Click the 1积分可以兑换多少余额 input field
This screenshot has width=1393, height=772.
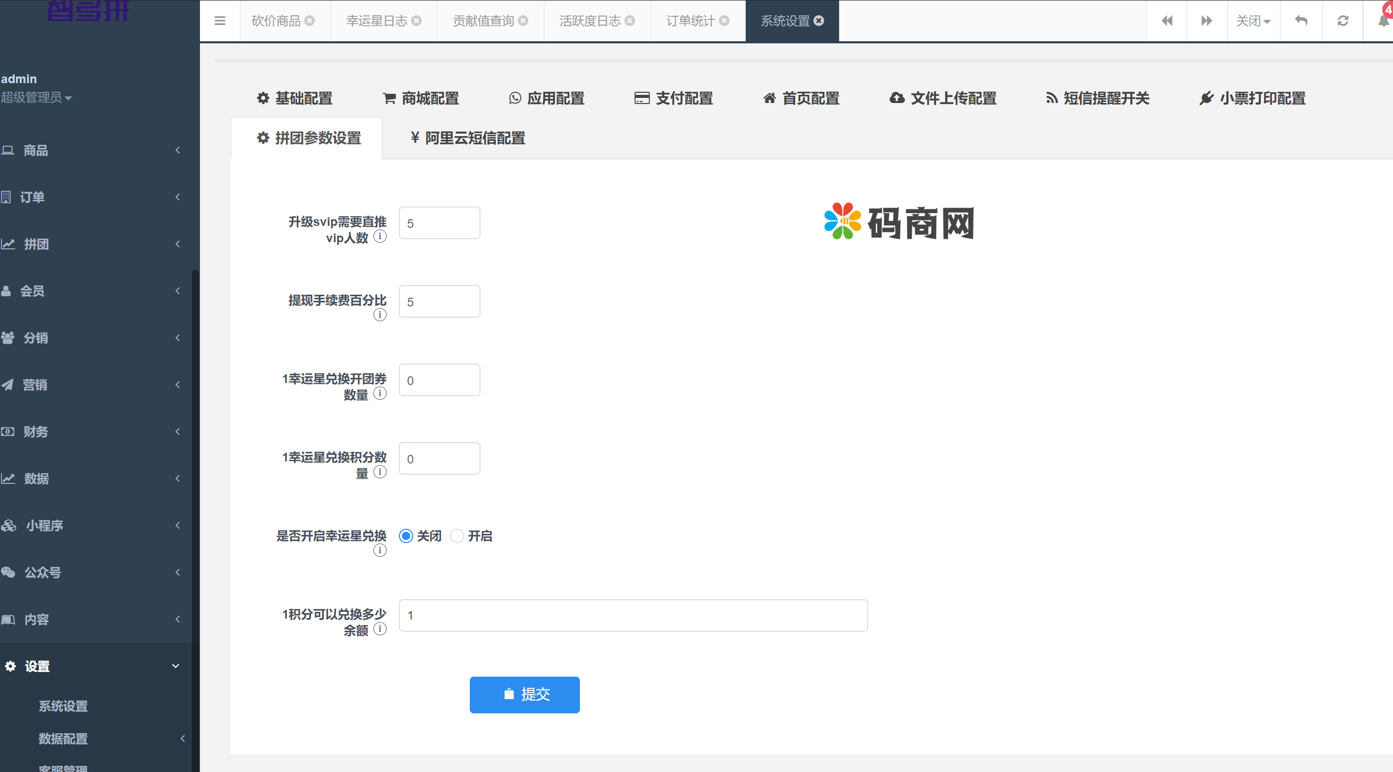click(x=632, y=615)
